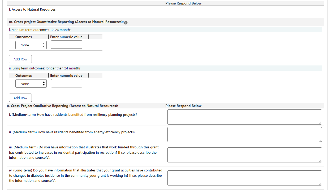Click the info icon beside Cross-project Quantitative Reporting
This screenshot has height=190, width=328.
(x=126, y=23)
